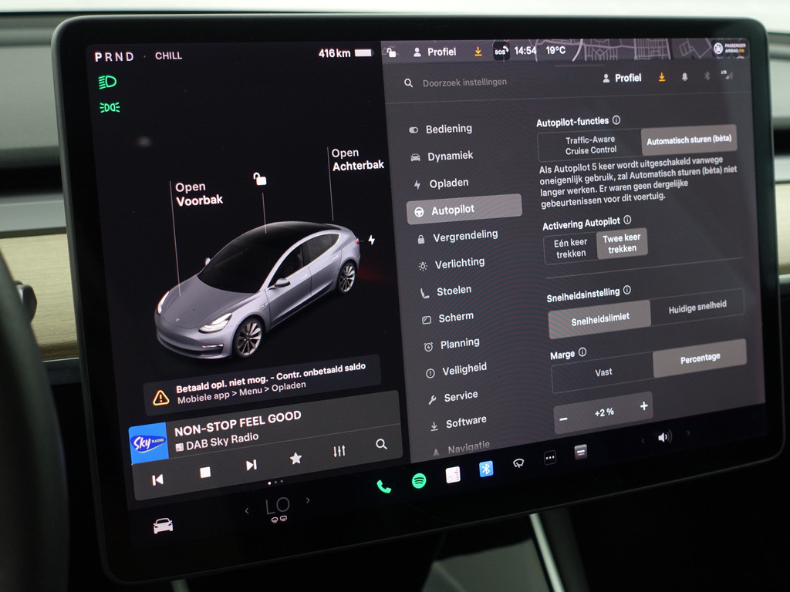Tap the windshield wiper icon
Image resolution: width=790 pixels, height=592 pixels.
[x=518, y=463]
